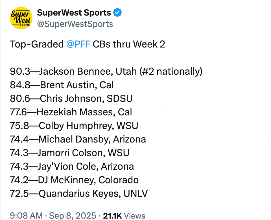Select the Michael Dansby, Arizona line
Image resolution: width=271 pixels, height=220 pixels.
coord(78,139)
